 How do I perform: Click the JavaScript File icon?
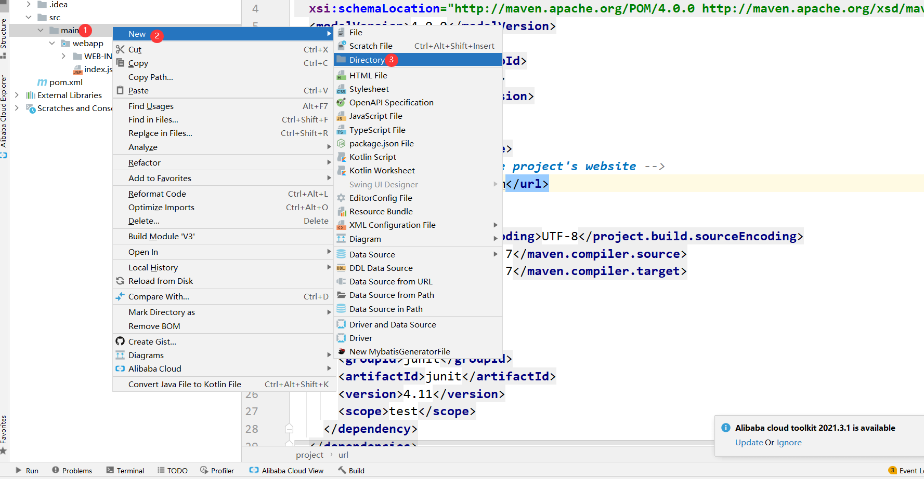tap(341, 116)
